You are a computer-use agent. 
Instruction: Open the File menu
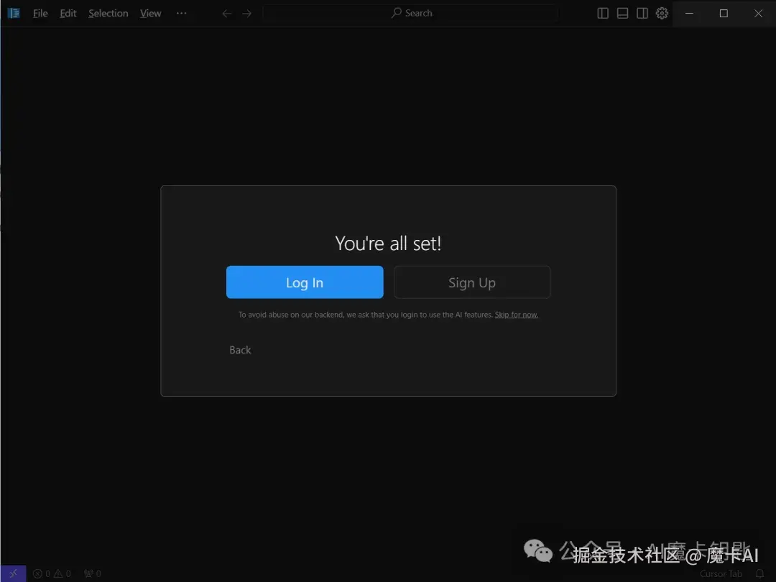pos(40,13)
